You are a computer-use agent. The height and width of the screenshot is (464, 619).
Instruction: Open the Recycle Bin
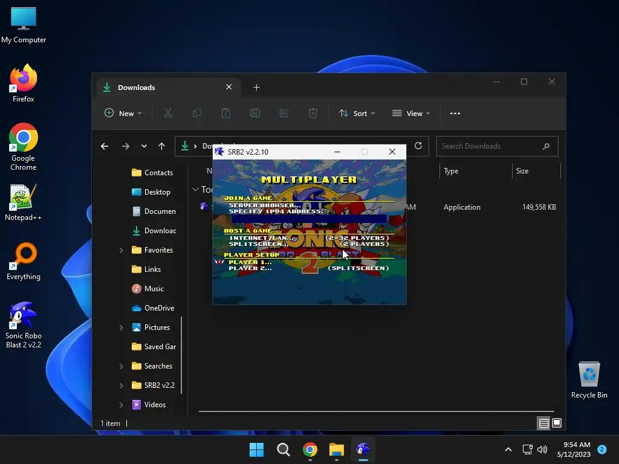(589, 380)
